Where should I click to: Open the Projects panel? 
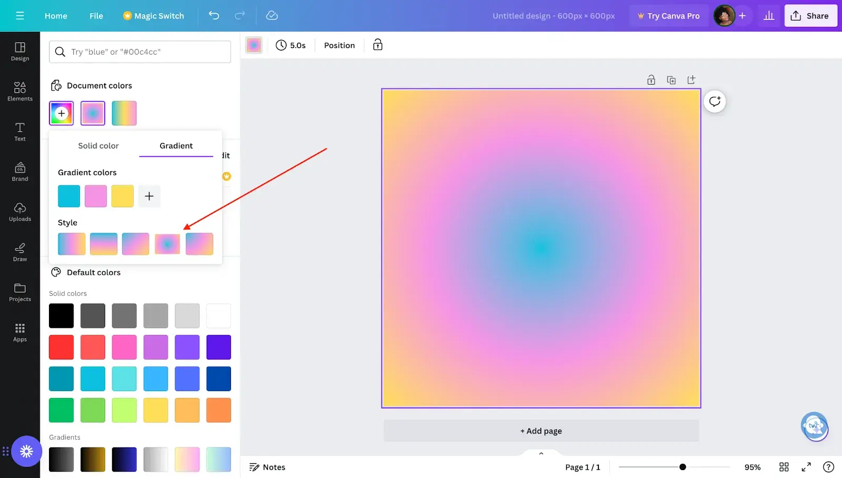[x=20, y=292]
